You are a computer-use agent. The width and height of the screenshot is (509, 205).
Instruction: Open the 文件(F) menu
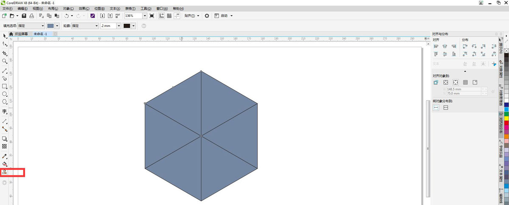point(8,8)
